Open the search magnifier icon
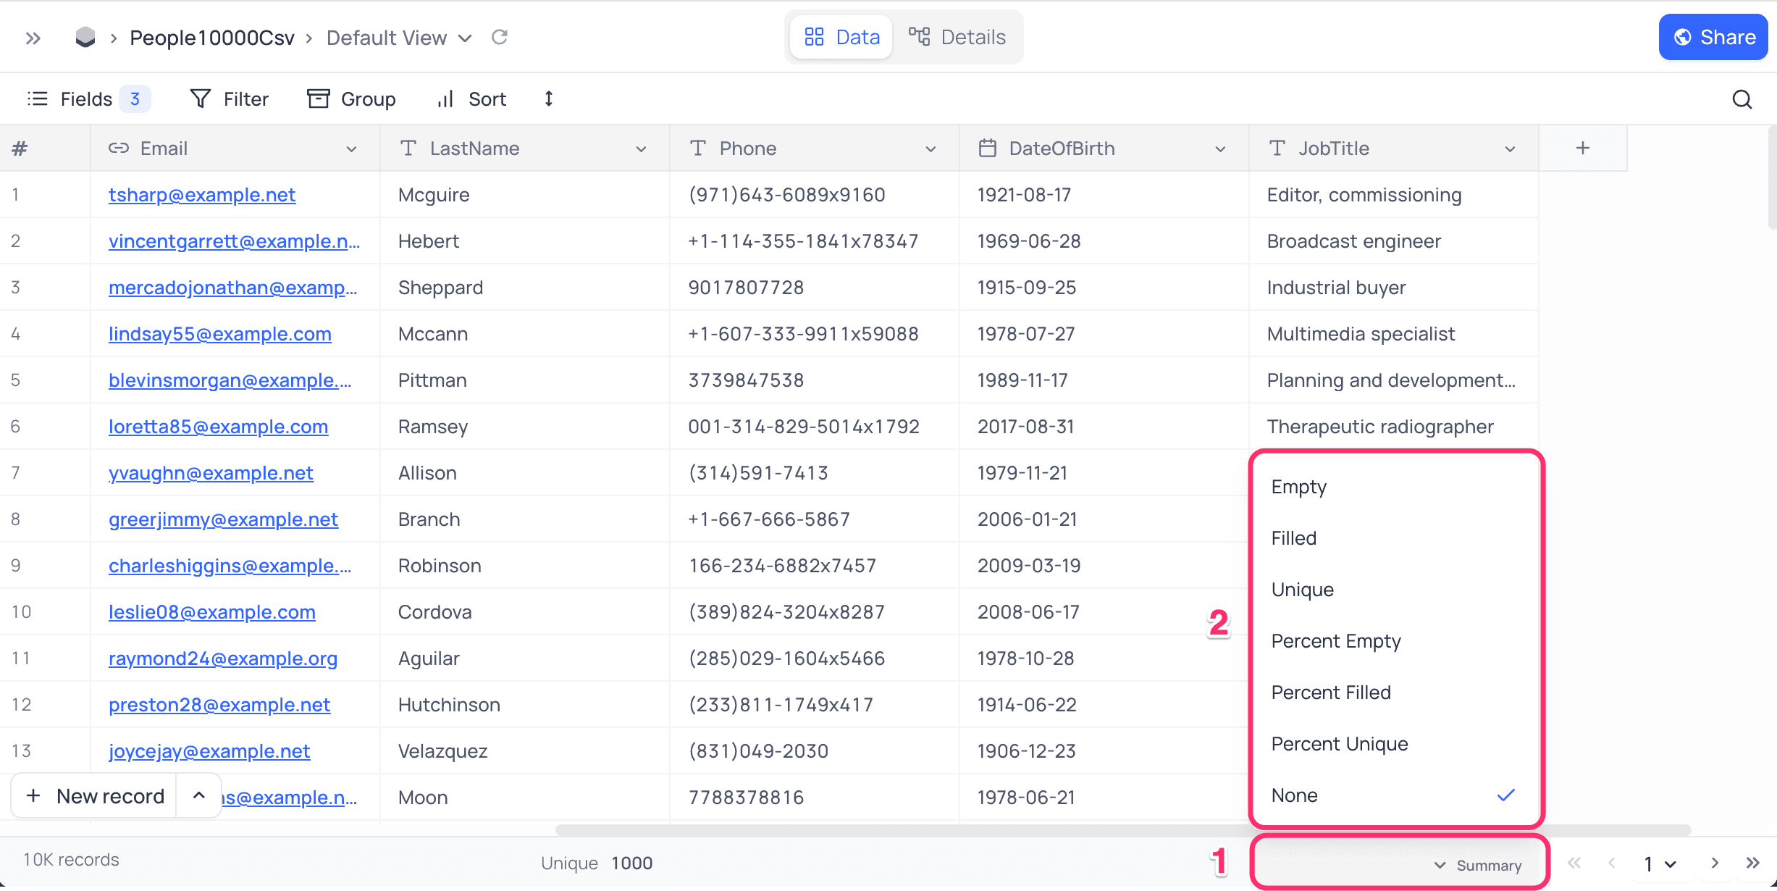This screenshot has width=1777, height=891. tap(1742, 99)
